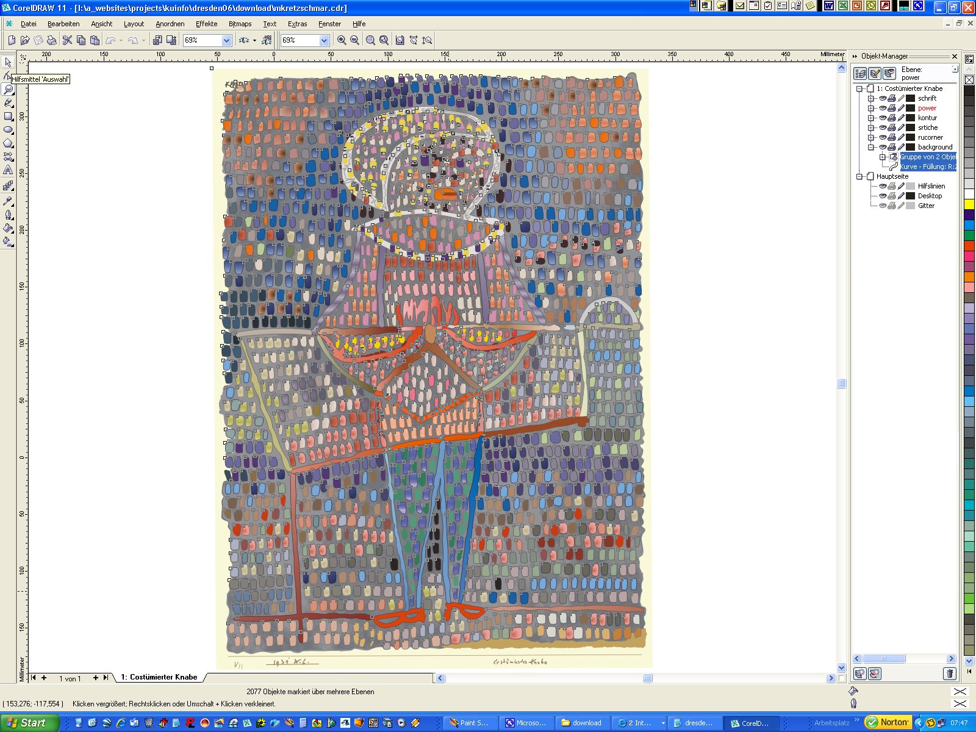
Task: Expand the kontur layer tree node
Action: click(871, 118)
